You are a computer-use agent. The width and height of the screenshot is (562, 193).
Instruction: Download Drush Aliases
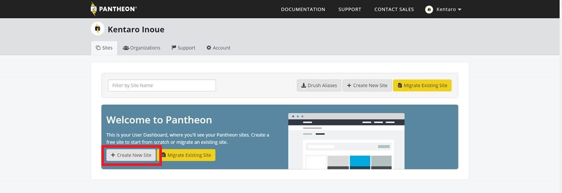[x=319, y=85]
